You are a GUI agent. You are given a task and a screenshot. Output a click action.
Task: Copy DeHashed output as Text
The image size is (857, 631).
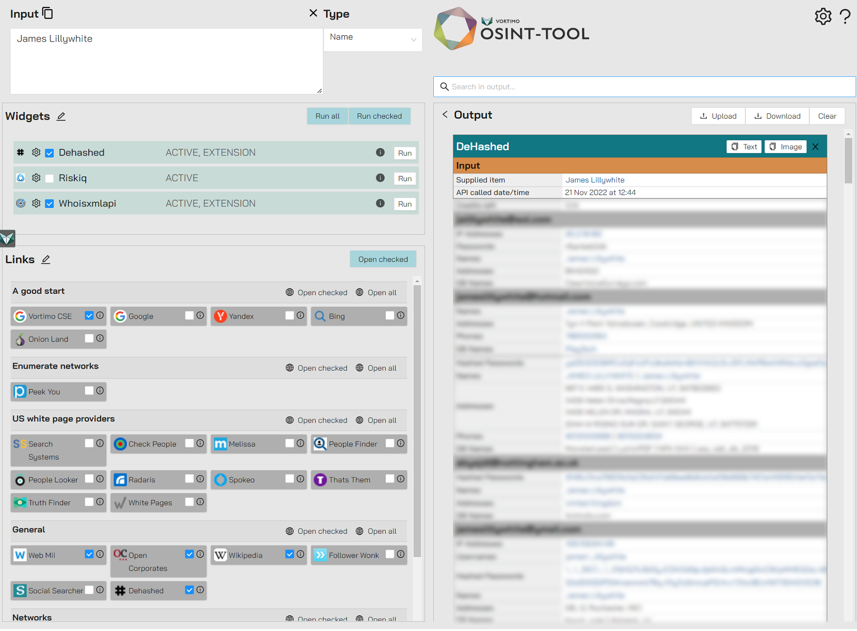744,147
